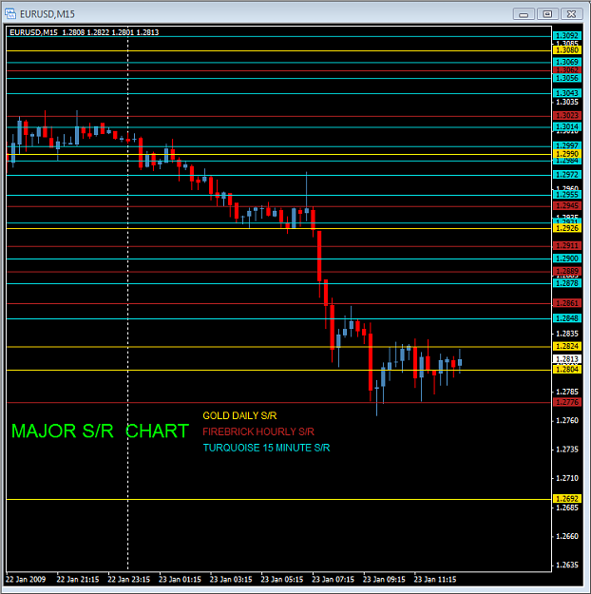Viewport: 591px width, 594px height.
Task: Click the turquoise 1.2900 price label
Action: tap(567, 259)
